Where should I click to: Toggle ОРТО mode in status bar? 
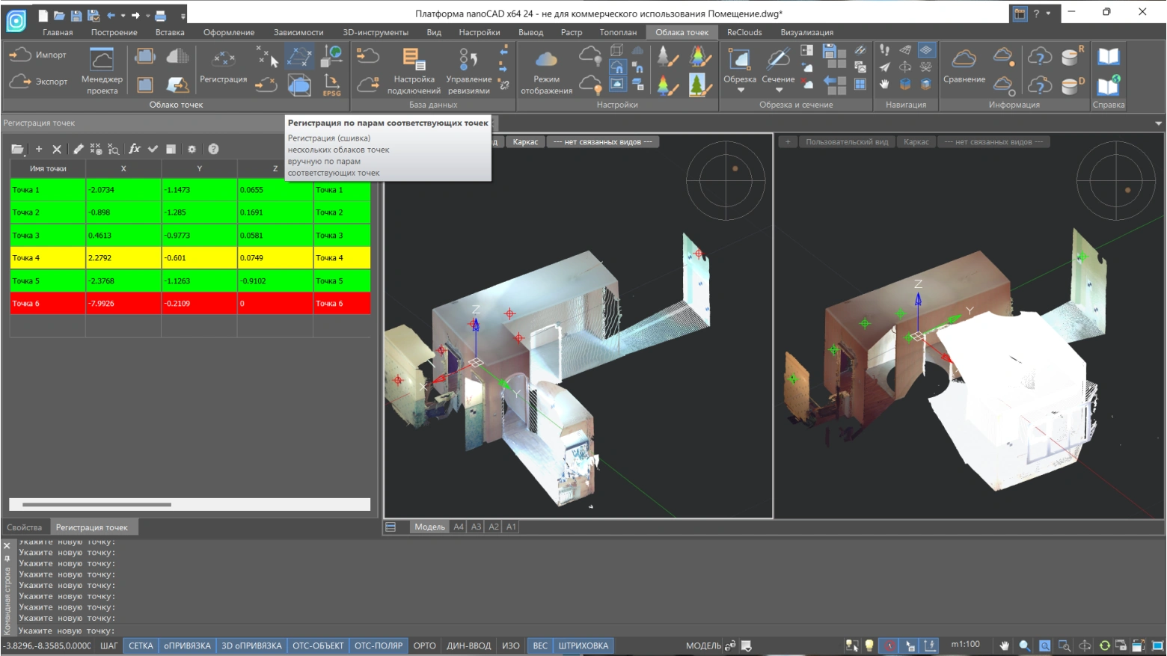click(x=424, y=646)
